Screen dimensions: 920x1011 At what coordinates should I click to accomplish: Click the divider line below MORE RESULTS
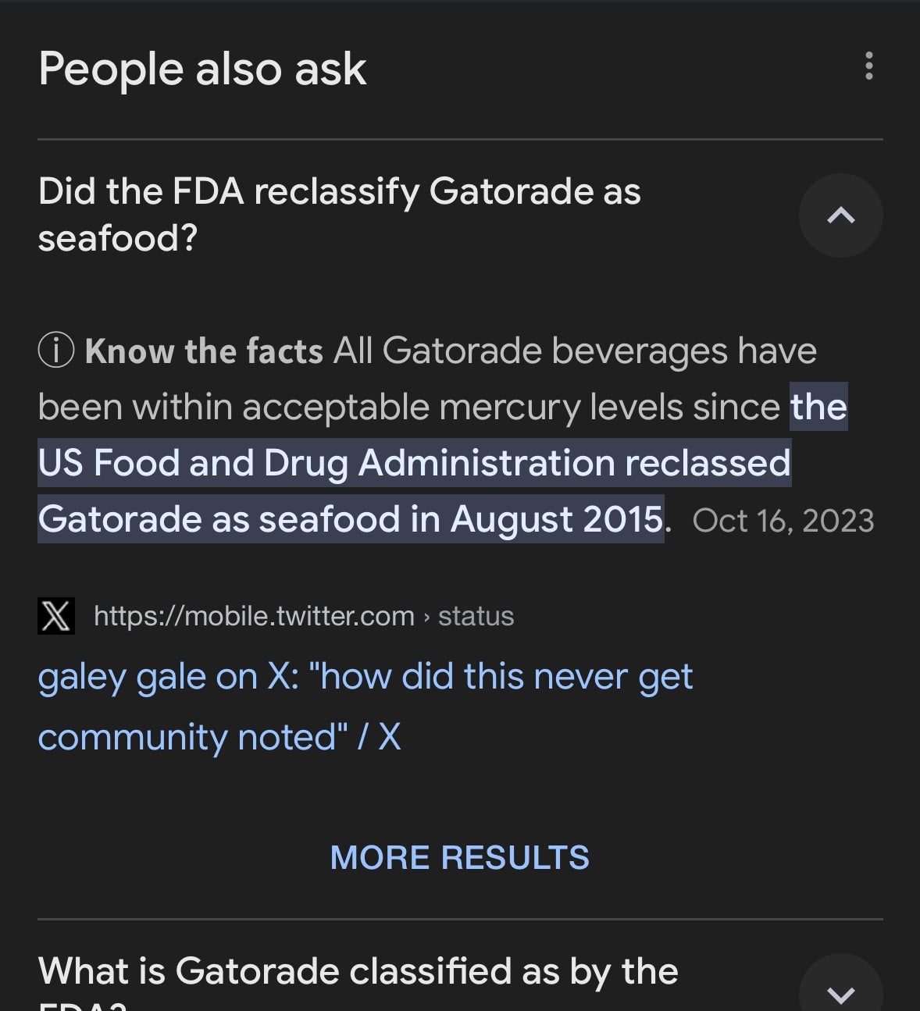click(460, 920)
